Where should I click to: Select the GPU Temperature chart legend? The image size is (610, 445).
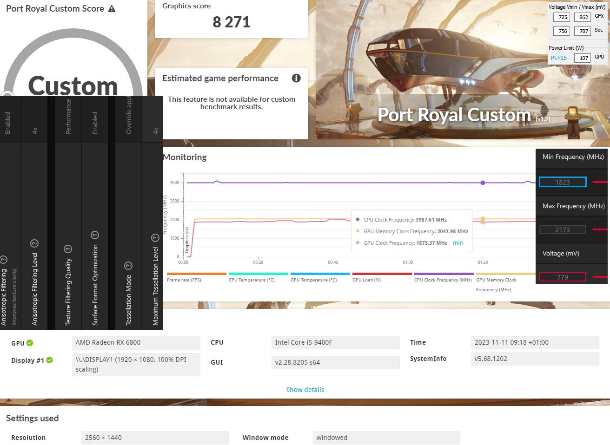coord(320,277)
